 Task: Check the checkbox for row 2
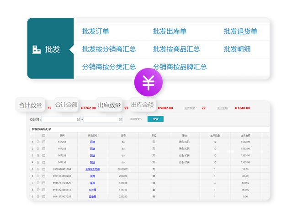pos(44,149)
